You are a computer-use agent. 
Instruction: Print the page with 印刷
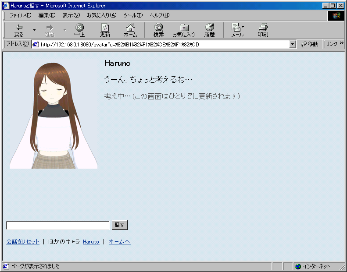point(263,30)
